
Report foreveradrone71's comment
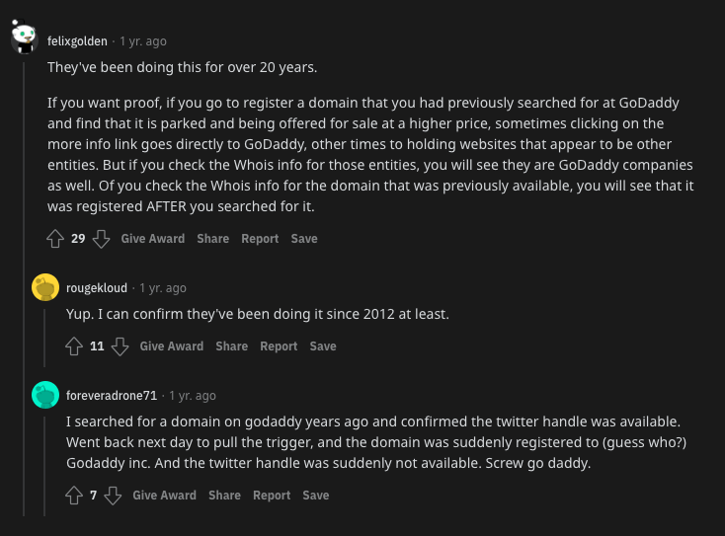(x=272, y=496)
